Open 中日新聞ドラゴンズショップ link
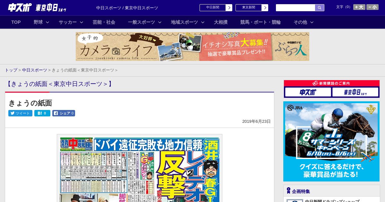Image resolution: width=385 pixels, height=202 pixels. pos(332,201)
